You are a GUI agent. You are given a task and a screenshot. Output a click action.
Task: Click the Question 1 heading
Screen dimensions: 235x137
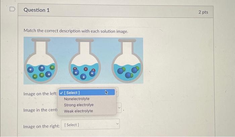click(37, 10)
